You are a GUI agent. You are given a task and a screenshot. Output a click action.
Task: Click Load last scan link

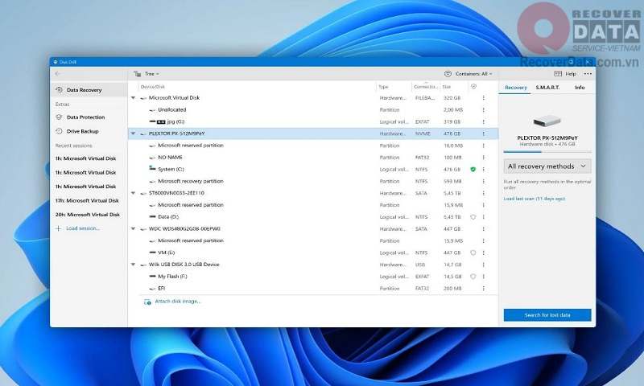point(535,199)
